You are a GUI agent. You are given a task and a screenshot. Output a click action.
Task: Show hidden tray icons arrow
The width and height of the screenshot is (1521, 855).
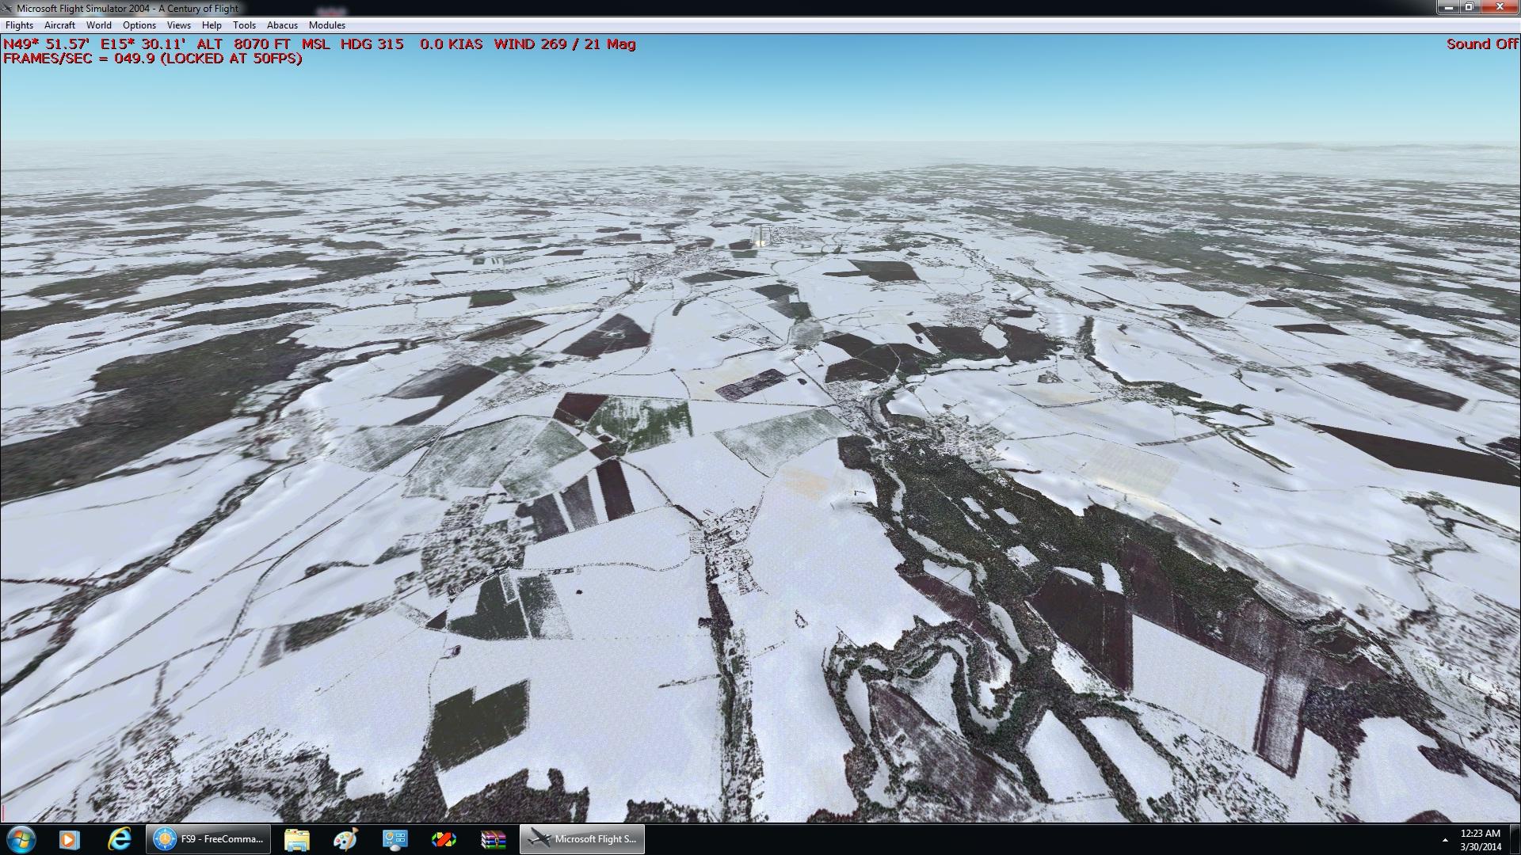click(x=1445, y=840)
